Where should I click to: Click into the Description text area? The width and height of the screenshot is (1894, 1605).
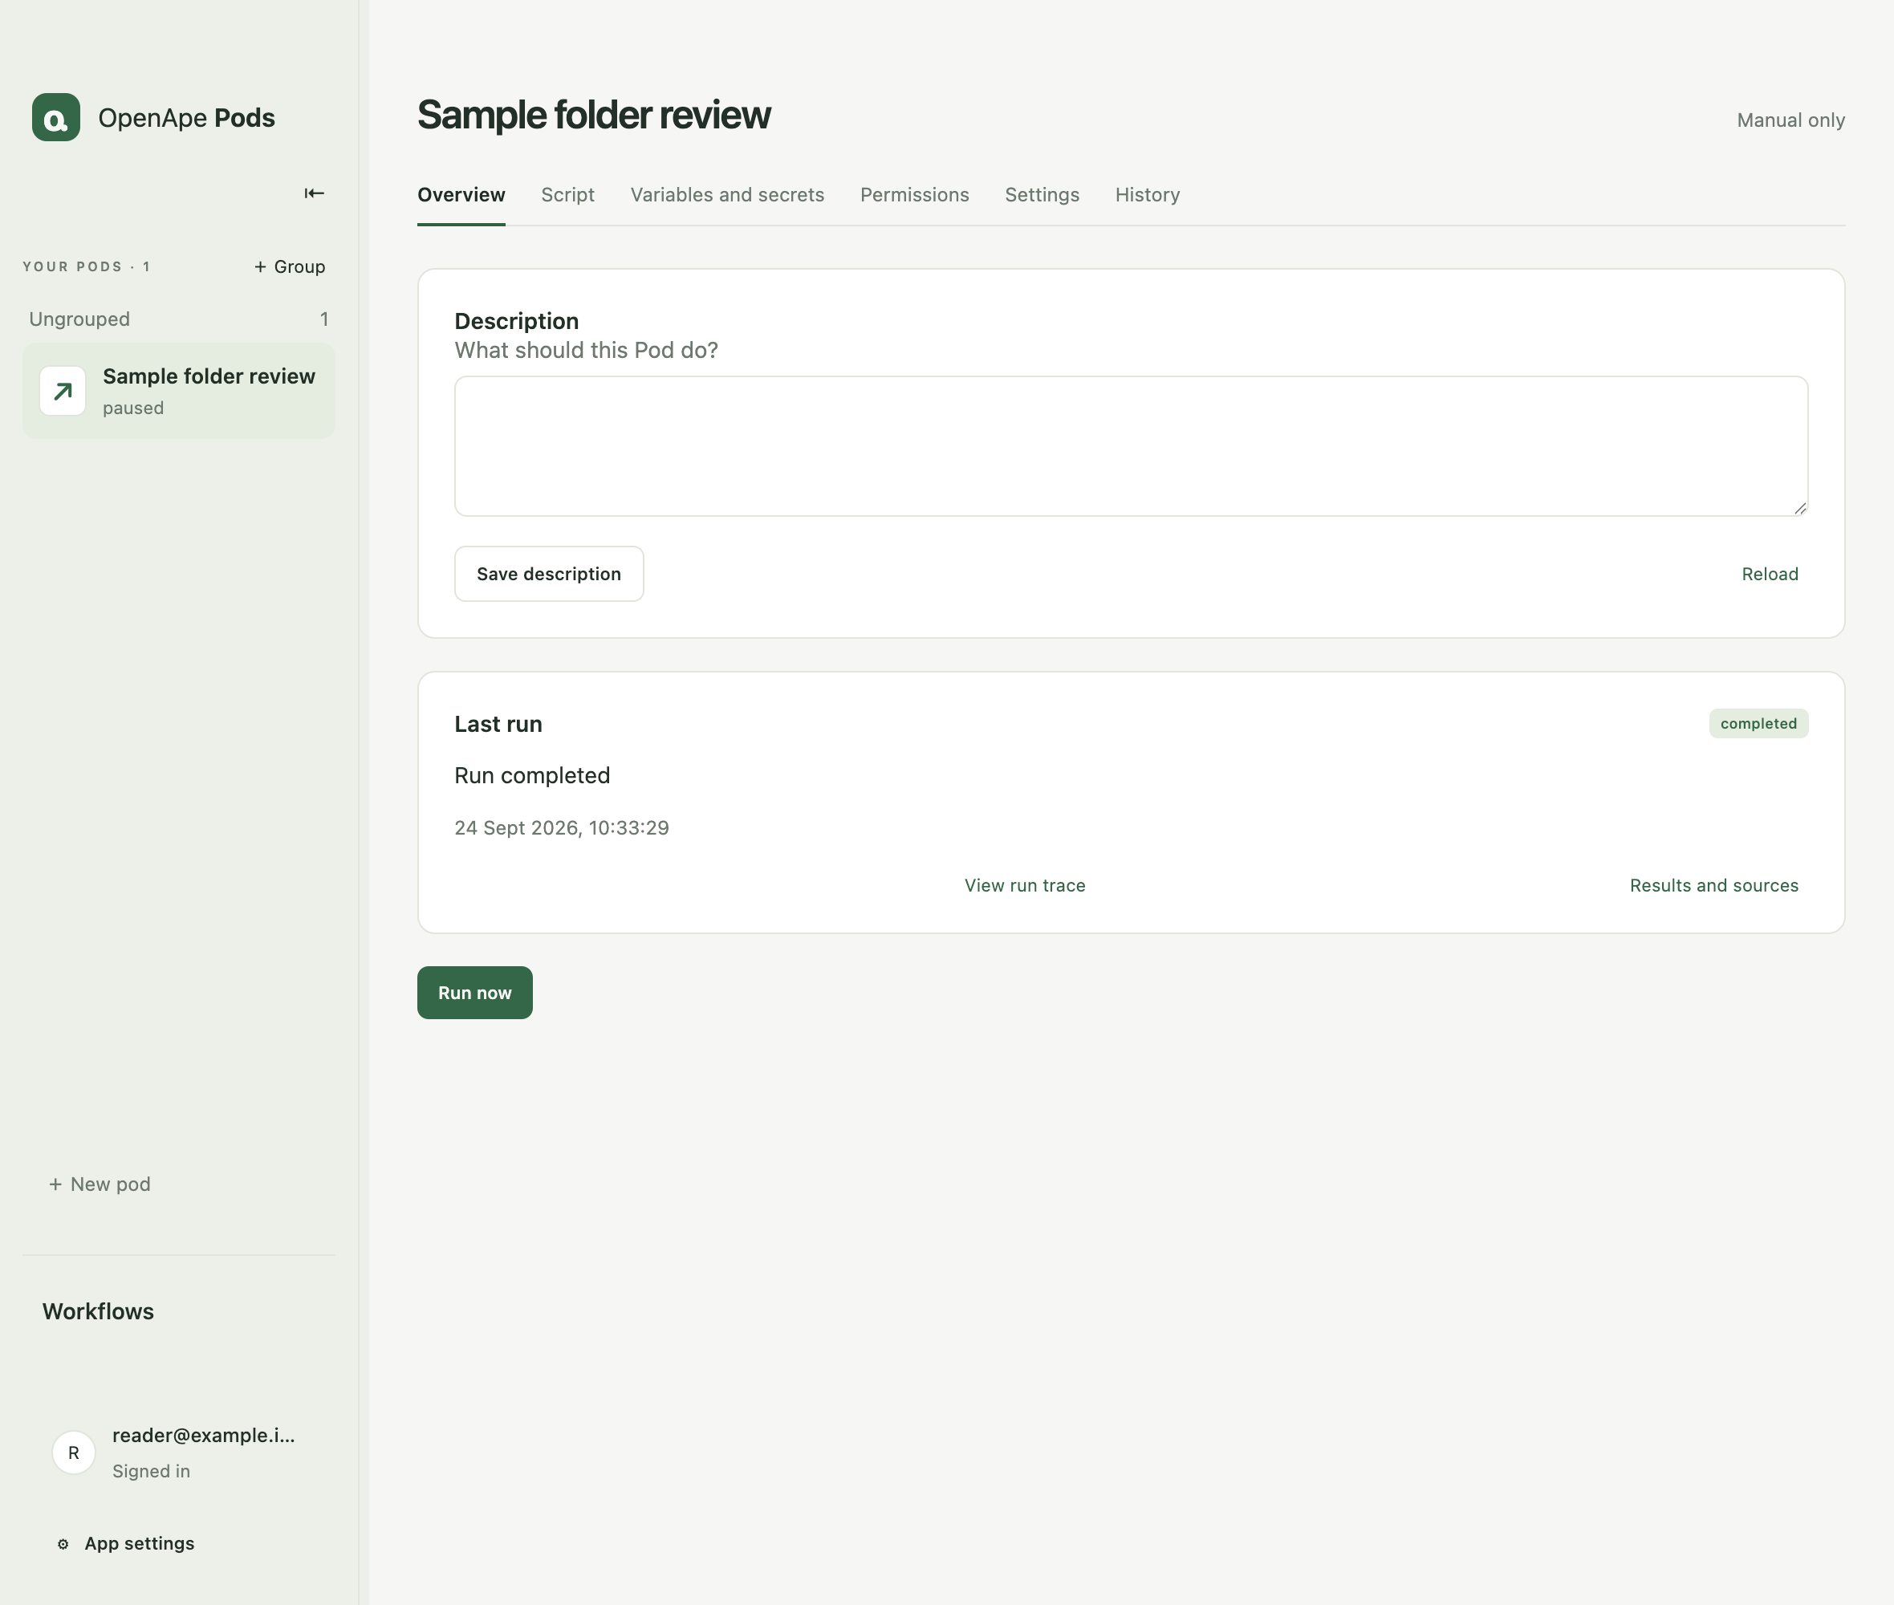coord(1131,446)
